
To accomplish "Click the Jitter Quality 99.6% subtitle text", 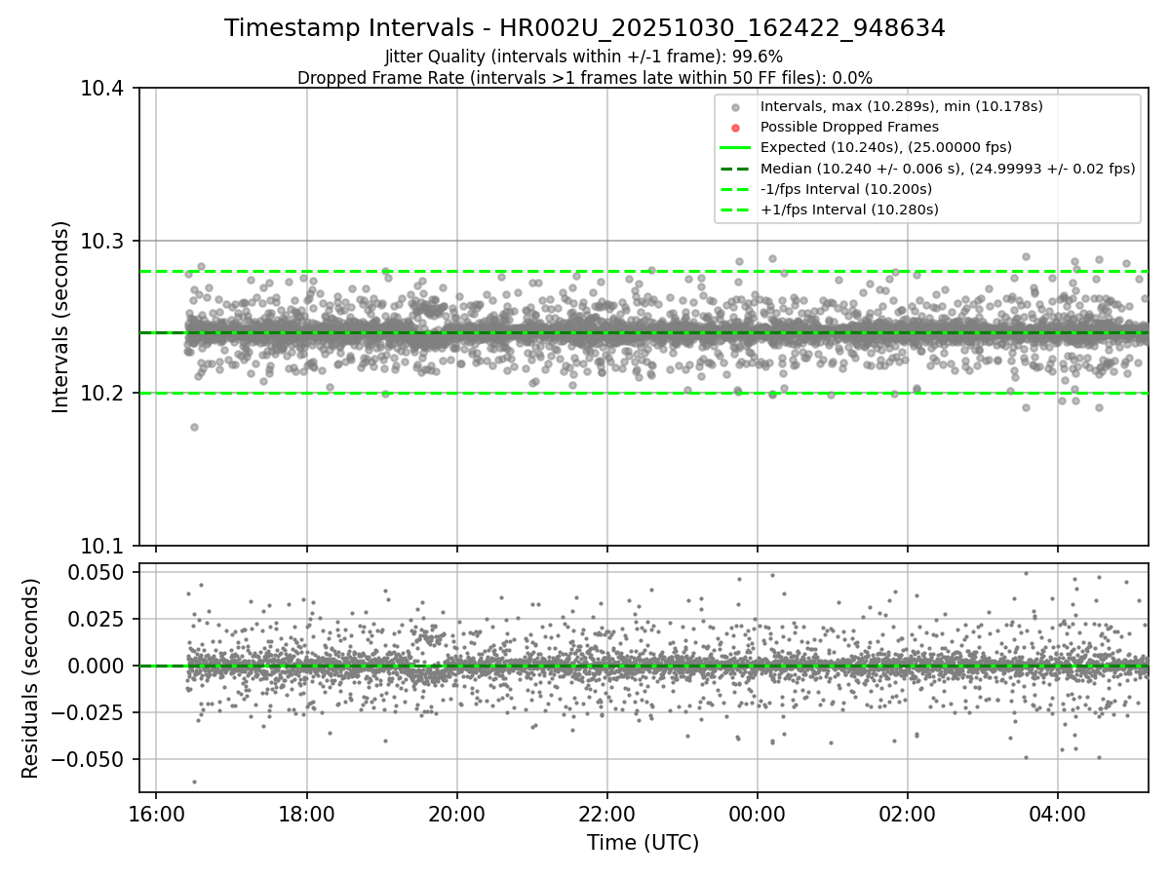I will [584, 57].
